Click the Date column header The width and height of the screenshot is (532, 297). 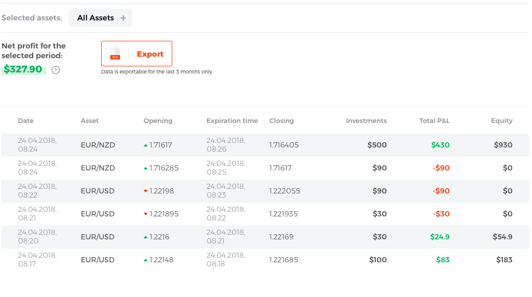tap(26, 121)
